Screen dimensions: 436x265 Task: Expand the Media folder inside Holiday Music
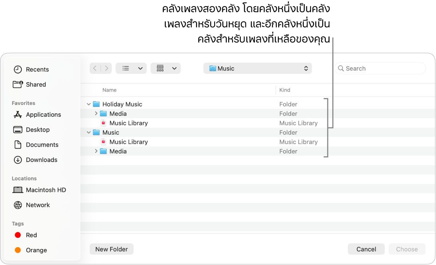pyautogui.click(x=96, y=113)
